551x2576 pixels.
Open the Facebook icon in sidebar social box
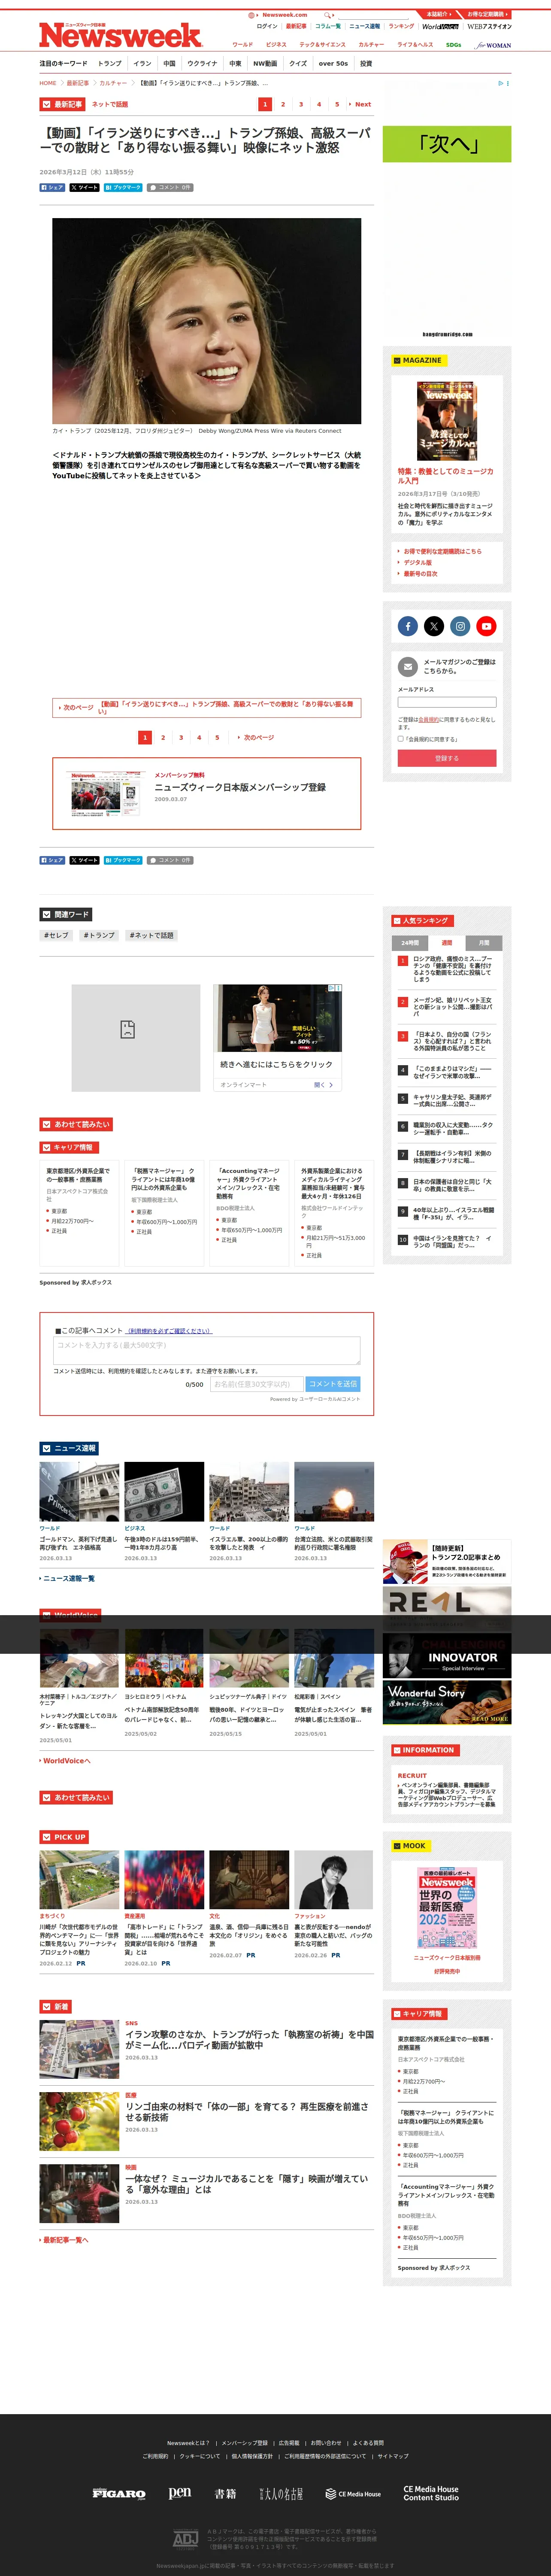(408, 626)
